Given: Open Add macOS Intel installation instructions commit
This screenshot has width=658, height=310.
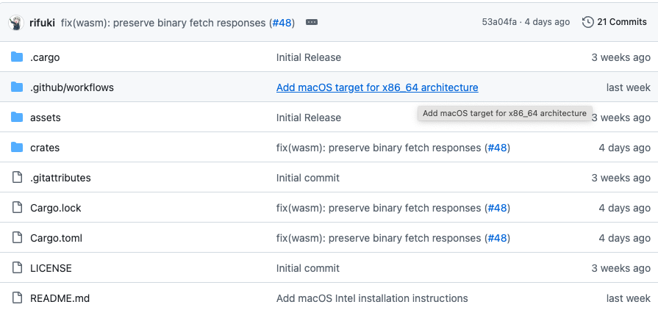Looking at the screenshot, I should (372, 299).
